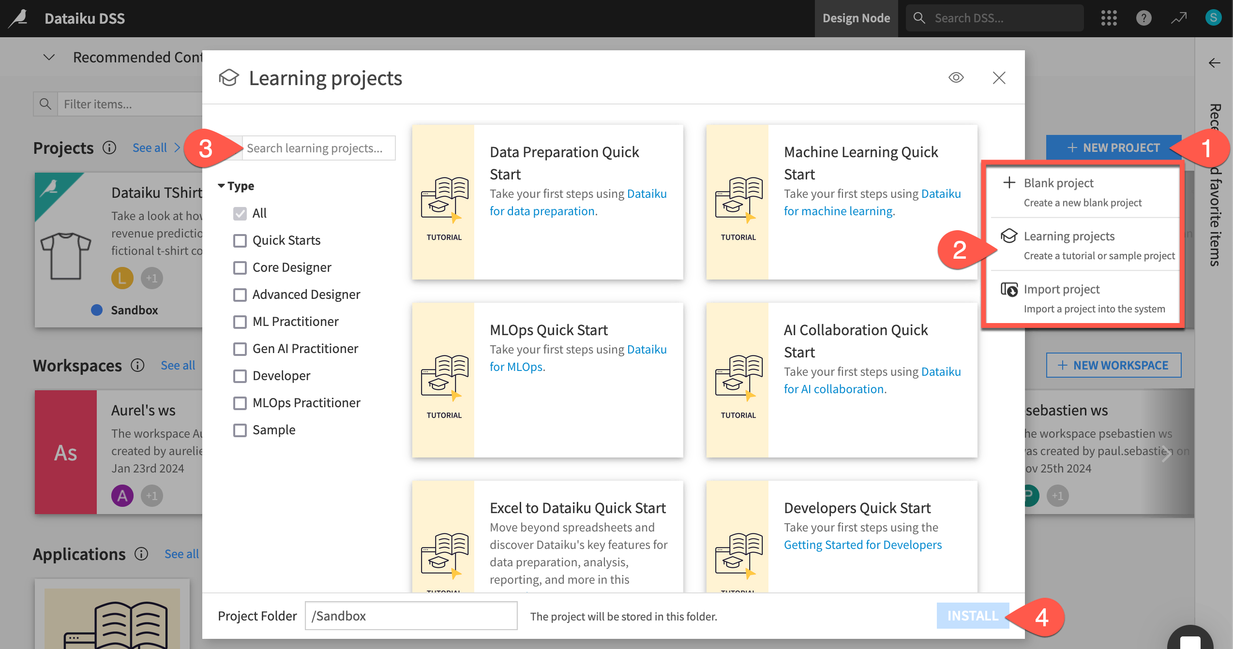Check the ML Practitioner filter
1233x649 pixels.
point(240,322)
